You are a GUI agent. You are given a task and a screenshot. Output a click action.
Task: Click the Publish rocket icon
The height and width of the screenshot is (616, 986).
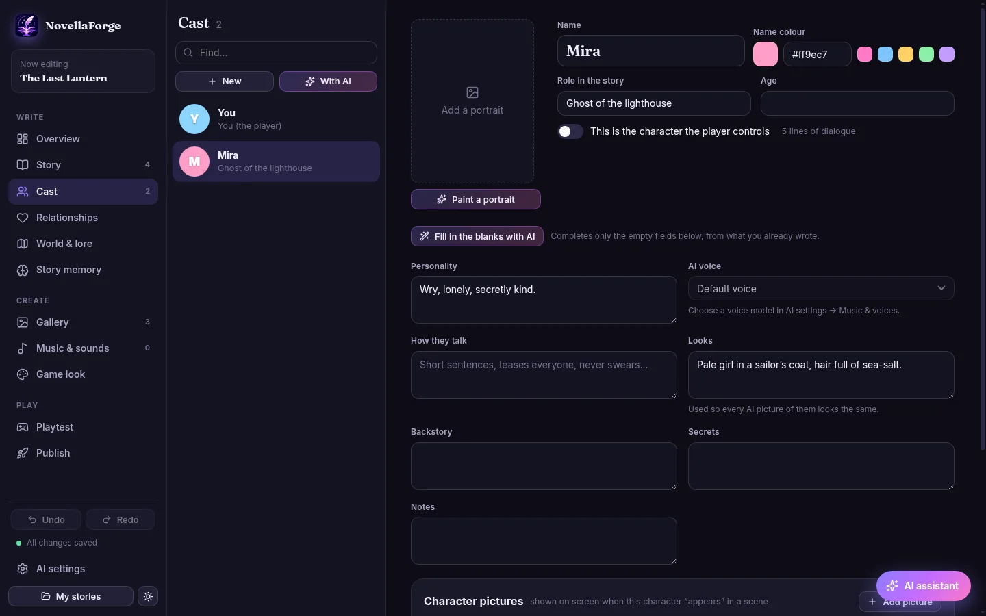pos(23,453)
